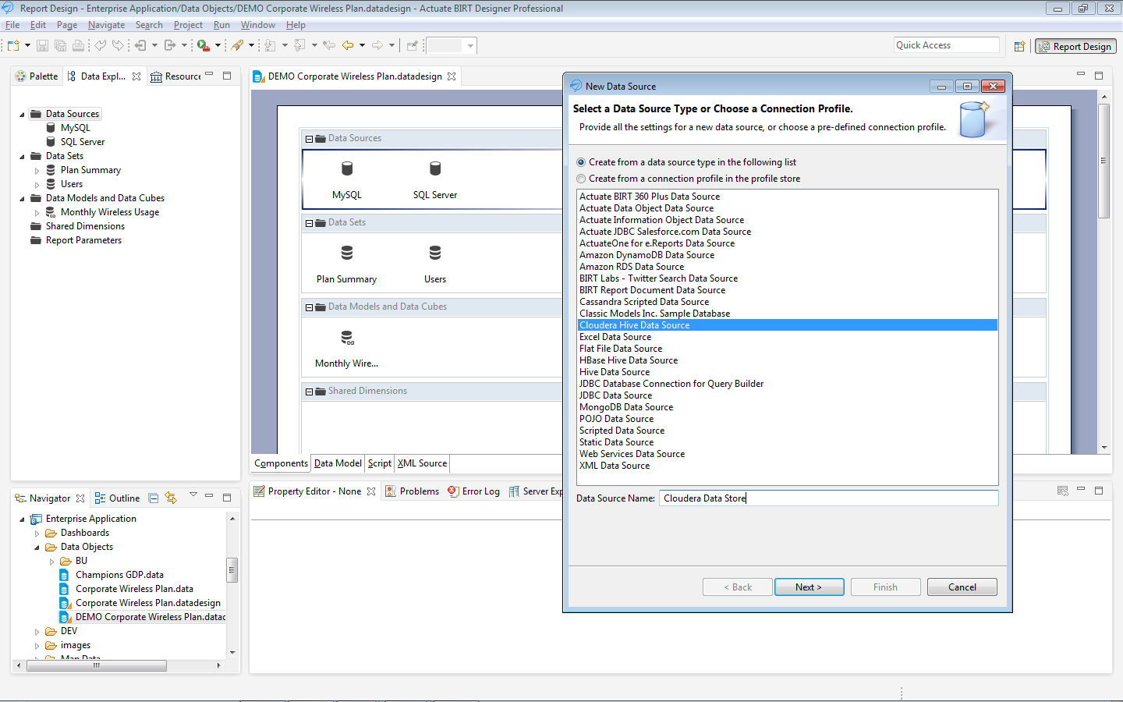Image resolution: width=1123 pixels, height=702 pixels.
Task: Click the Data Source Name input field
Action: [x=828, y=498]
